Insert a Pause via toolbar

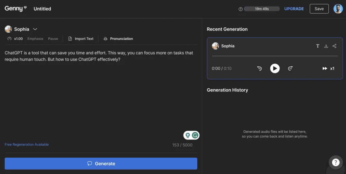[x=53, y=39]
